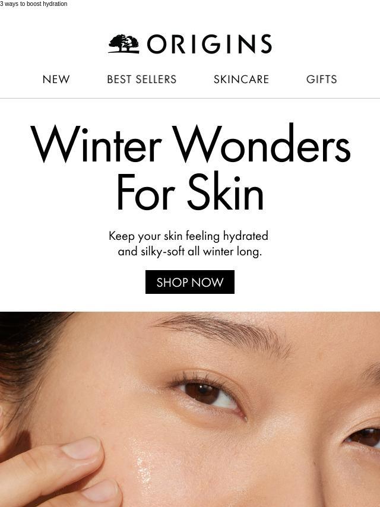Click the word 'Wonders' in the headline
Viewport: 380px width, 507px height.
[262, 143]
